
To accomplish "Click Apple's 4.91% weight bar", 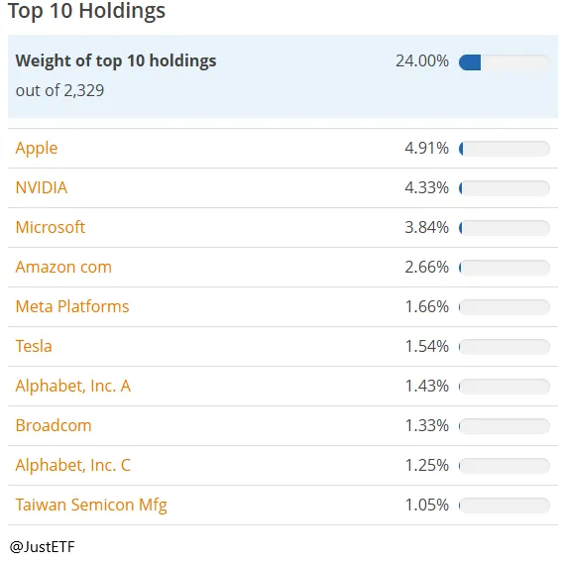I will [x=505, y=149].
